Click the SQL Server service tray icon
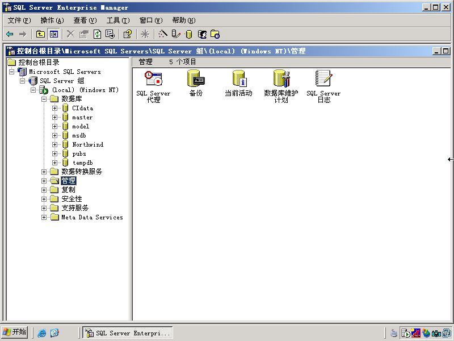 point(406,333)
